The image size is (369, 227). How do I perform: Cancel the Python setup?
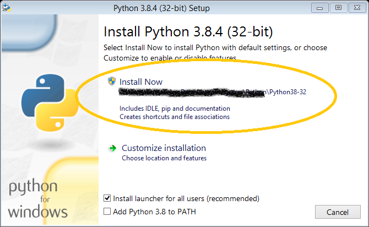pyautogui.click(x=338, y=212)
